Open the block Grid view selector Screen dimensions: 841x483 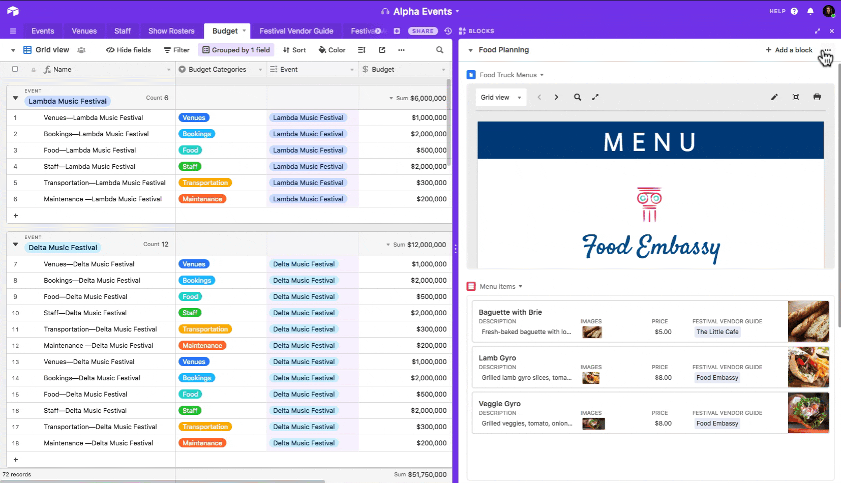(501, 97)
